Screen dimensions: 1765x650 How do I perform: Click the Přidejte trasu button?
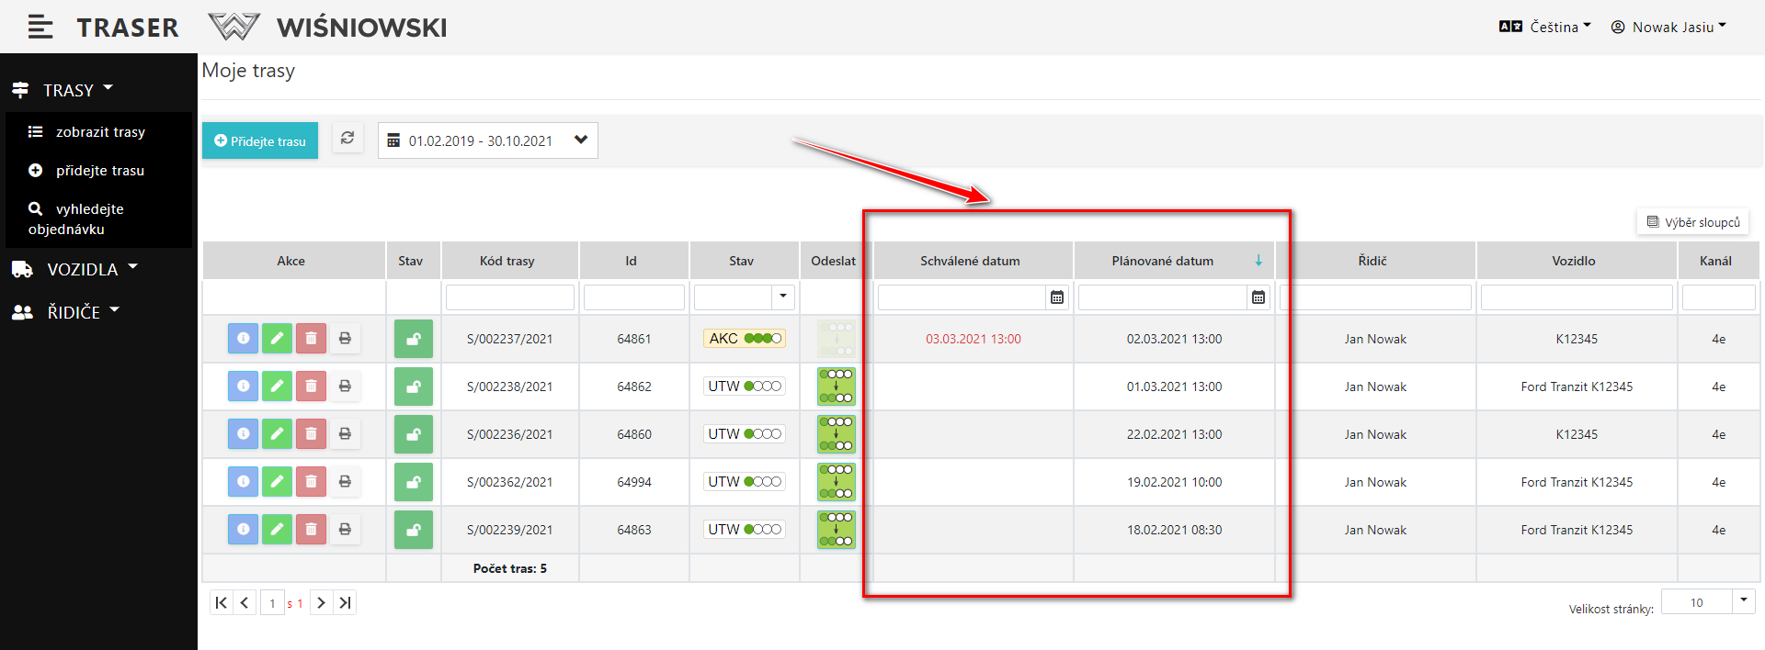click(x=260, y=141)
